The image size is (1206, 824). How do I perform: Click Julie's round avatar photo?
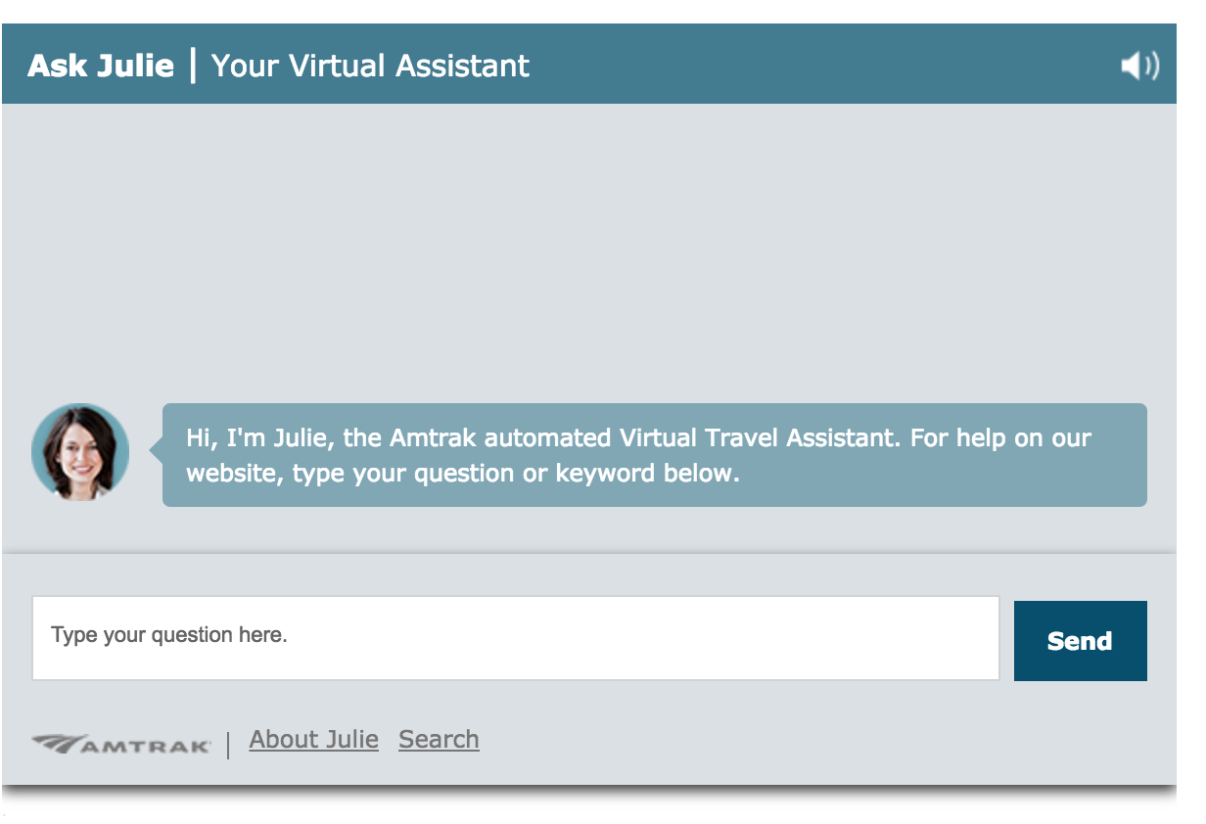80,452
